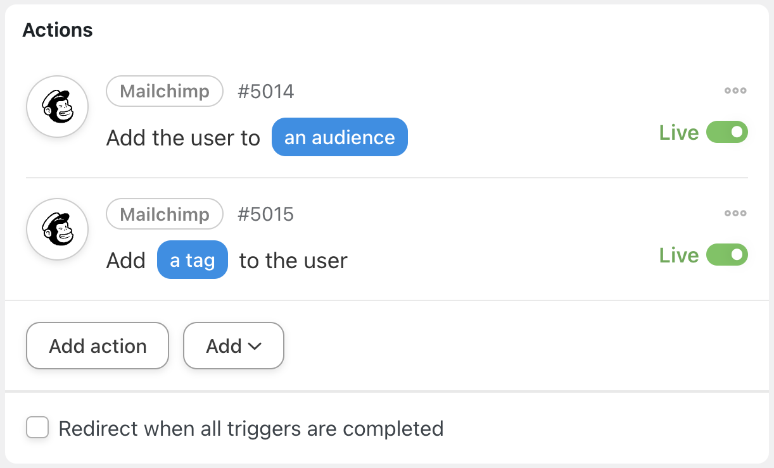Screen dimensions: 774x468
Task: Check Redirect when all triggers are completed
Action: tap(37, 428)
